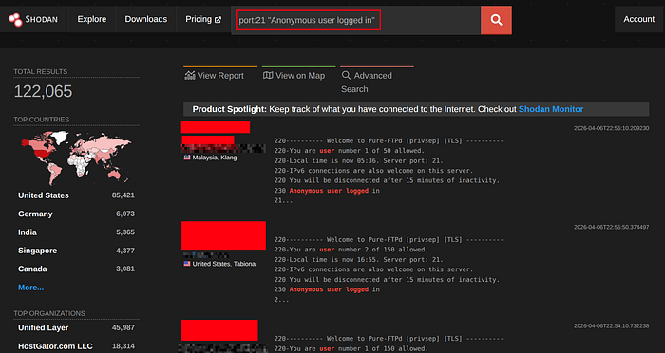Click the 3,081 Canada count
The image size is (665, 353).
(x=125, y=269)
